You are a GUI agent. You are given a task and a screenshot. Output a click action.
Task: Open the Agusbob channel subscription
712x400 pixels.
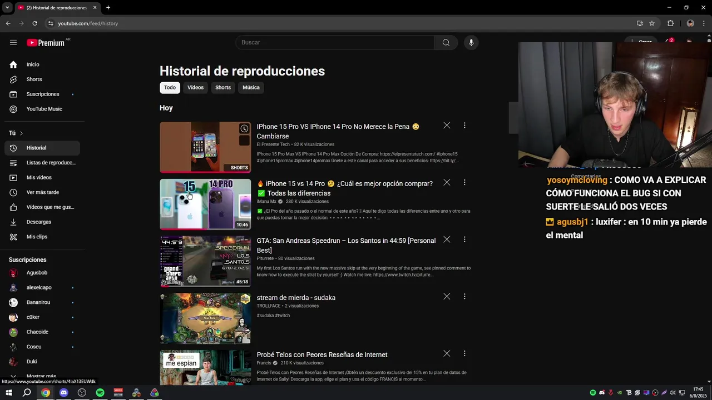(42, 273)
